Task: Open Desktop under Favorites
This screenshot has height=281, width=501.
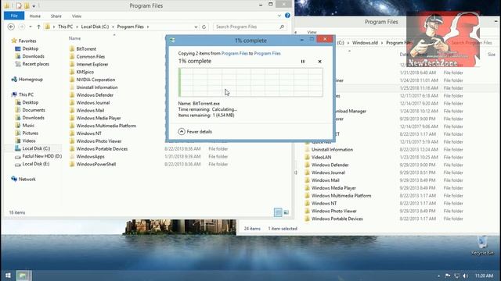Action: [31, 48]
